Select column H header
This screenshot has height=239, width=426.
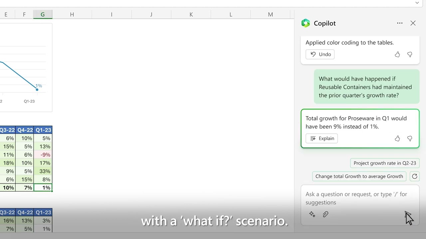pos(72,15)
